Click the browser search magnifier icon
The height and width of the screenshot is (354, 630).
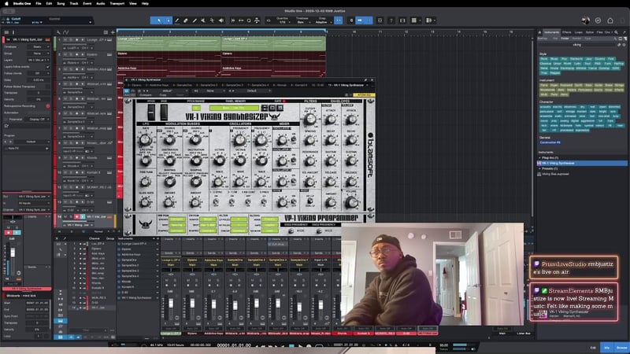[x=617, y=32]
